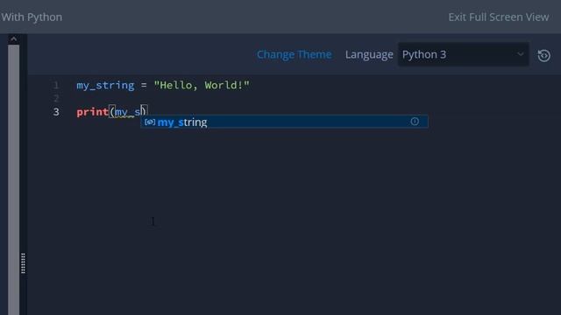
Task: Click the reset code icon
Action: 543,55
